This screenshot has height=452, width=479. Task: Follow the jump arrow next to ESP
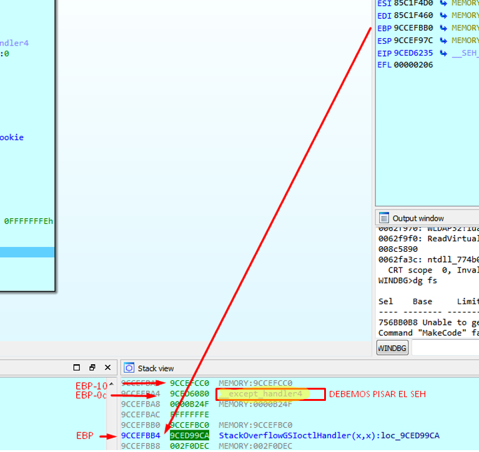tap(443, 41)
